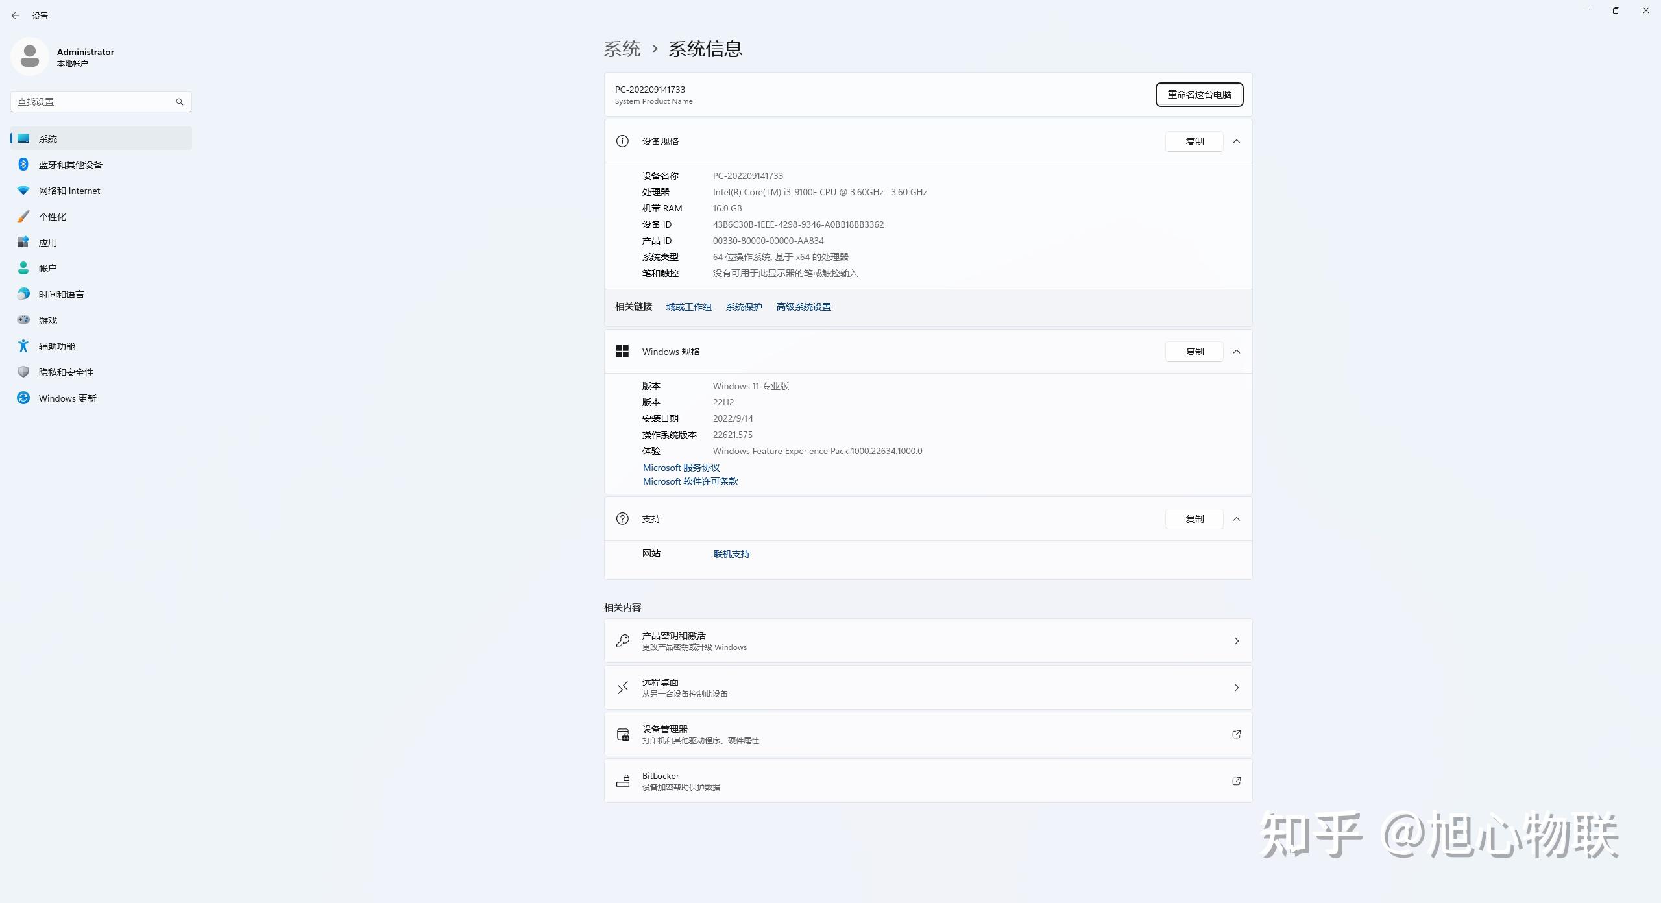Open Personalization (个性化) settings
This screenshot has width=1661, height=903.
tap(52, 217)
